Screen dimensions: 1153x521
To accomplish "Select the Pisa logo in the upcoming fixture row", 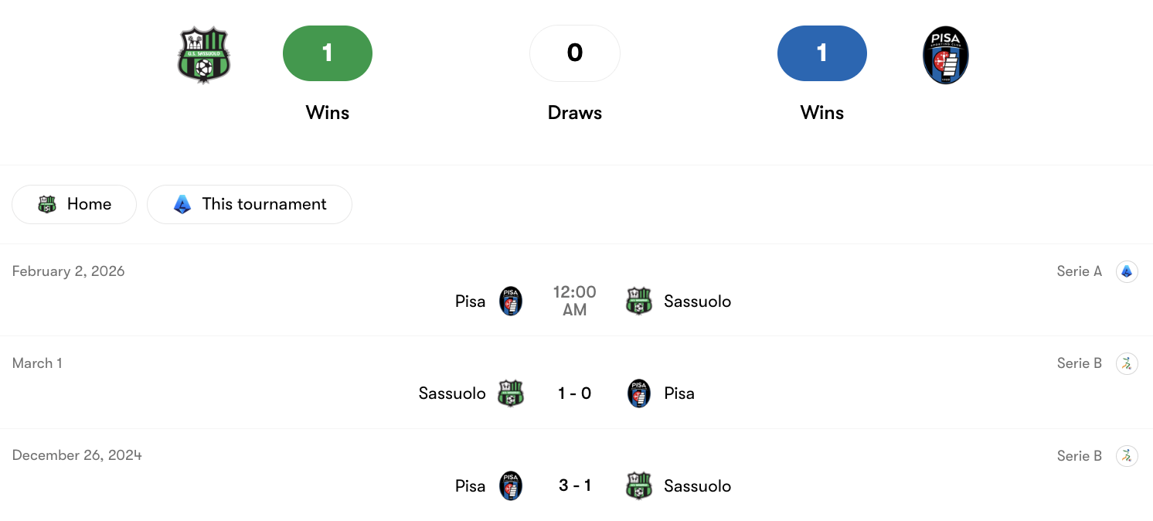I will [x=510, y=301].
